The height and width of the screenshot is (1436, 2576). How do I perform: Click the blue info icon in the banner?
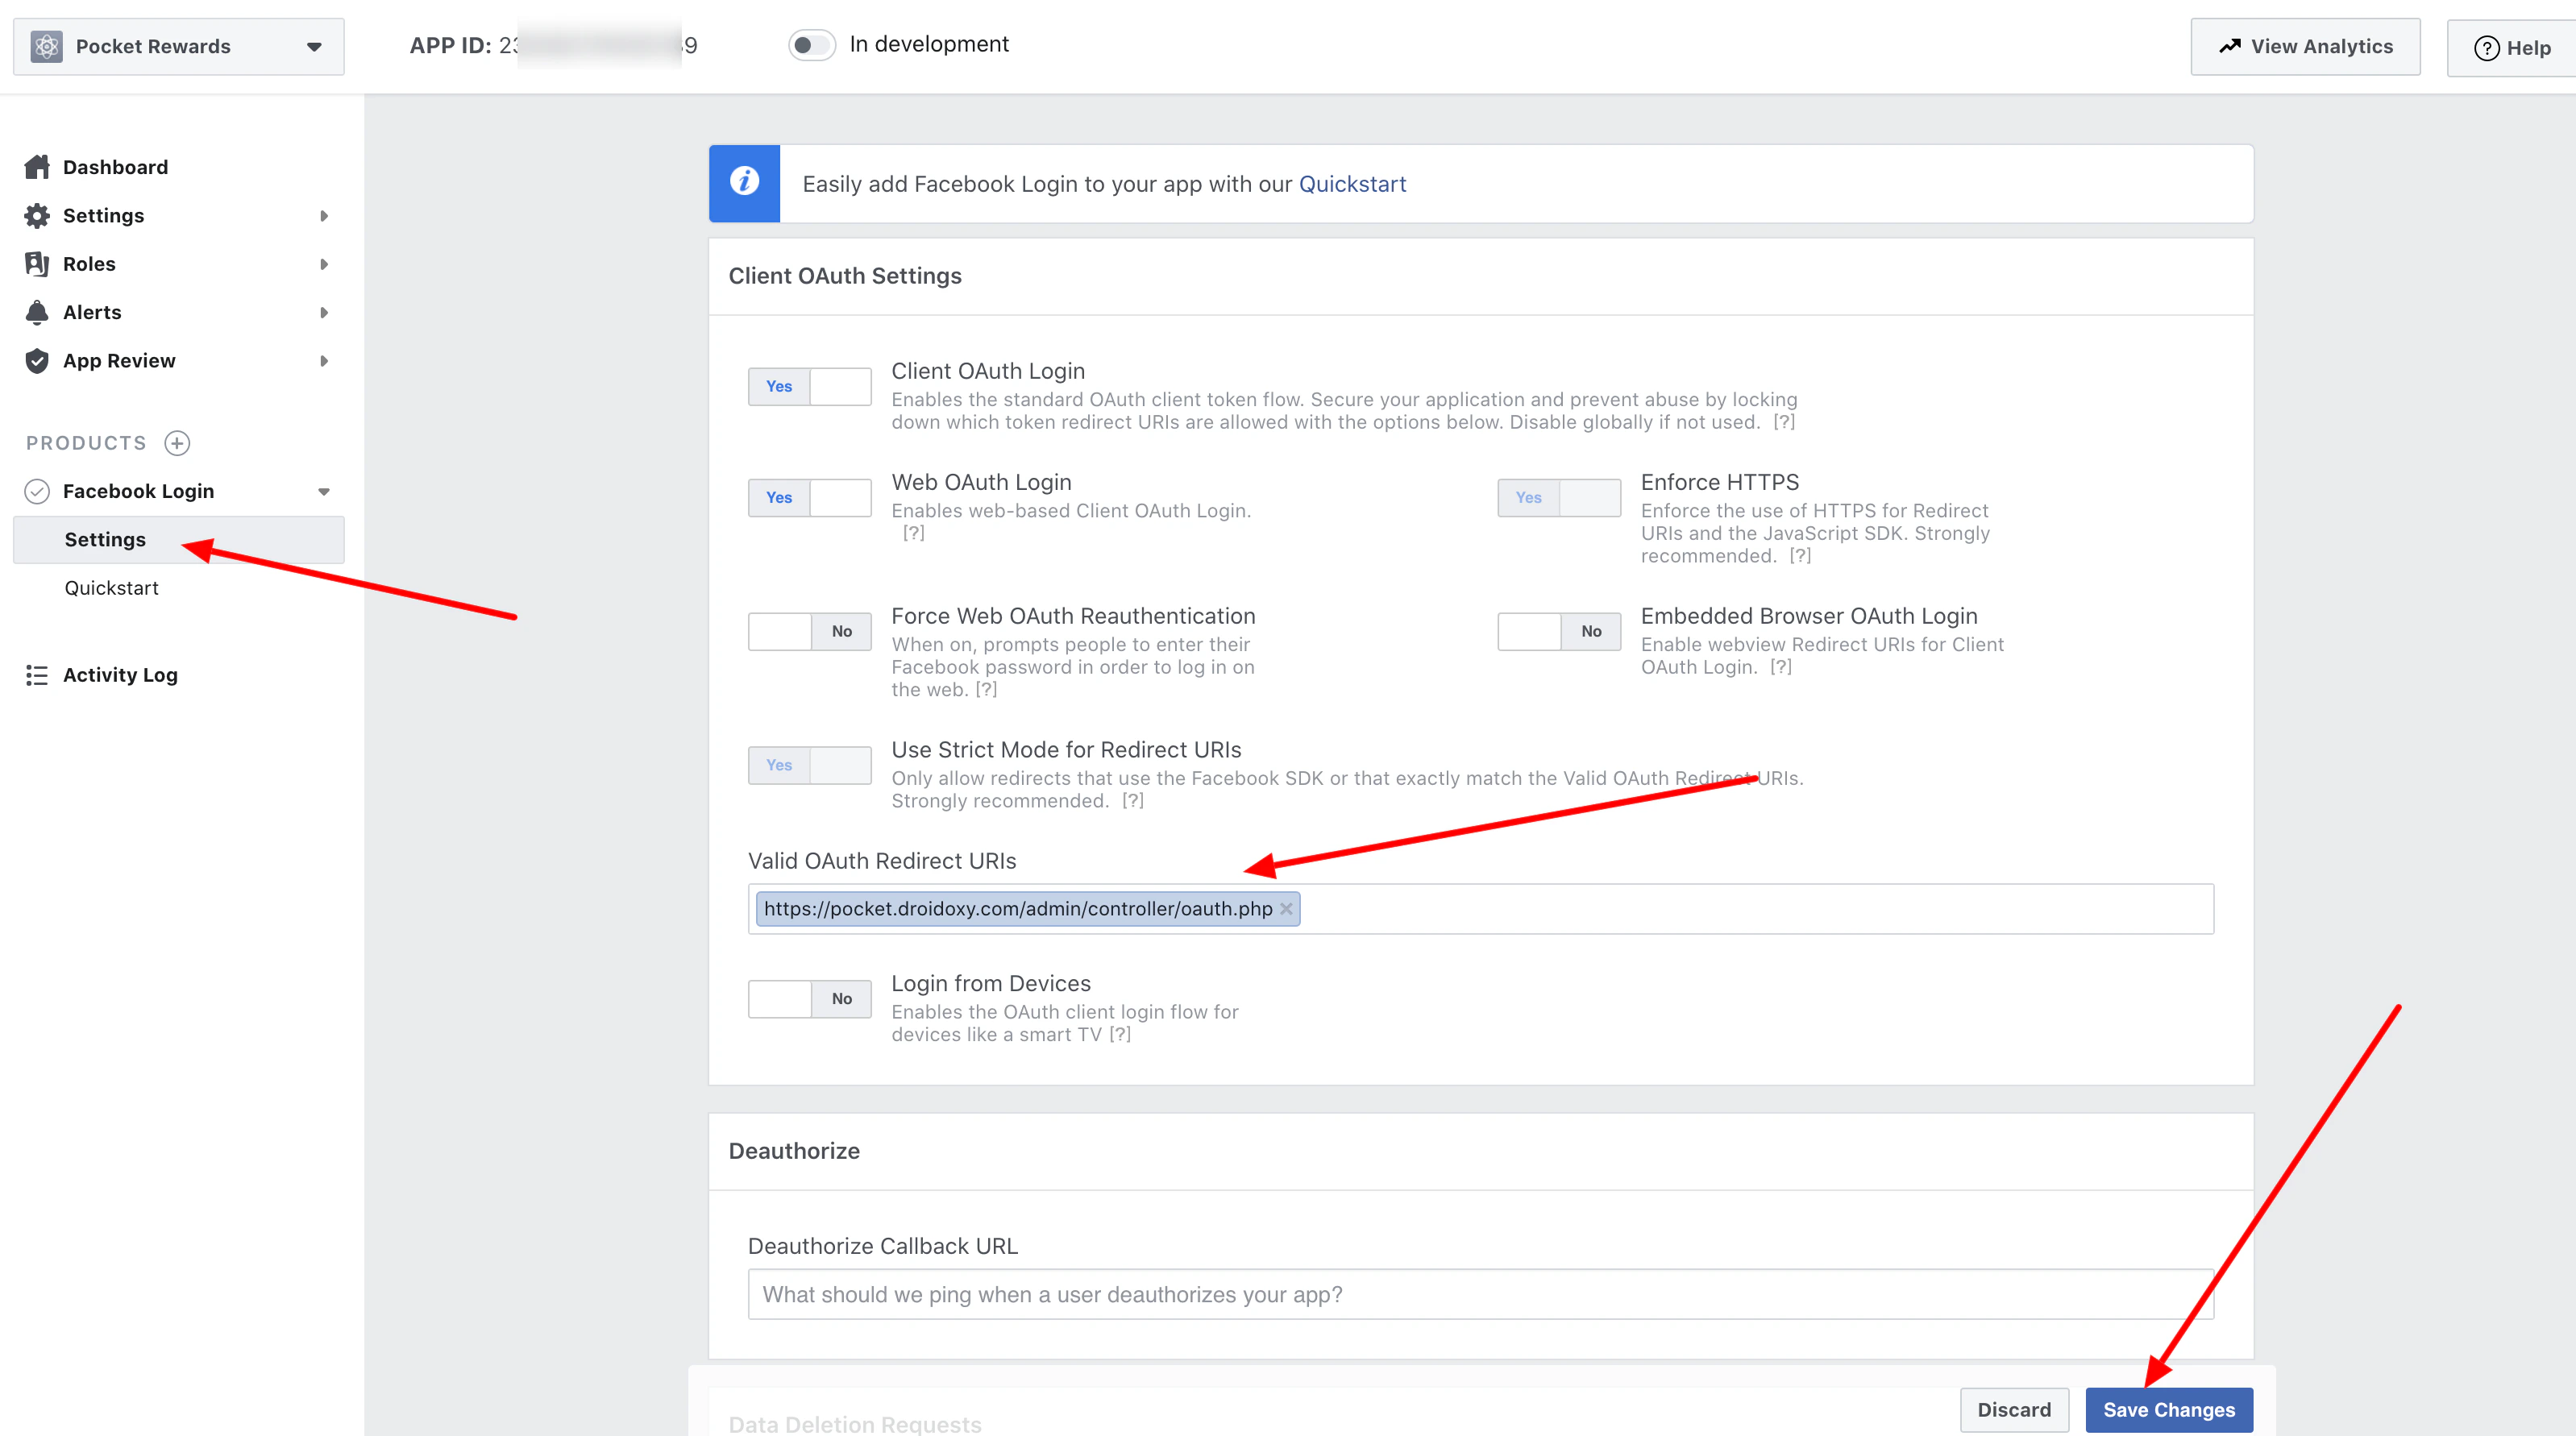click(x=744, y=183)
